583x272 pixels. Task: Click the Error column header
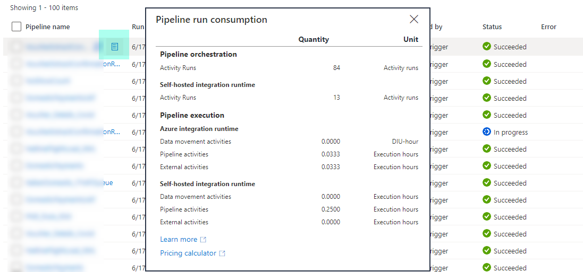pyautogui.click(x=548, y=27)
